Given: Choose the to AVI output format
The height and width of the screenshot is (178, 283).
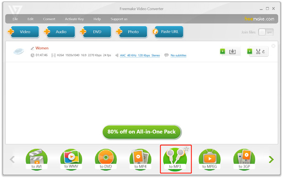Looking at the screenshot, I should (37, 160).
